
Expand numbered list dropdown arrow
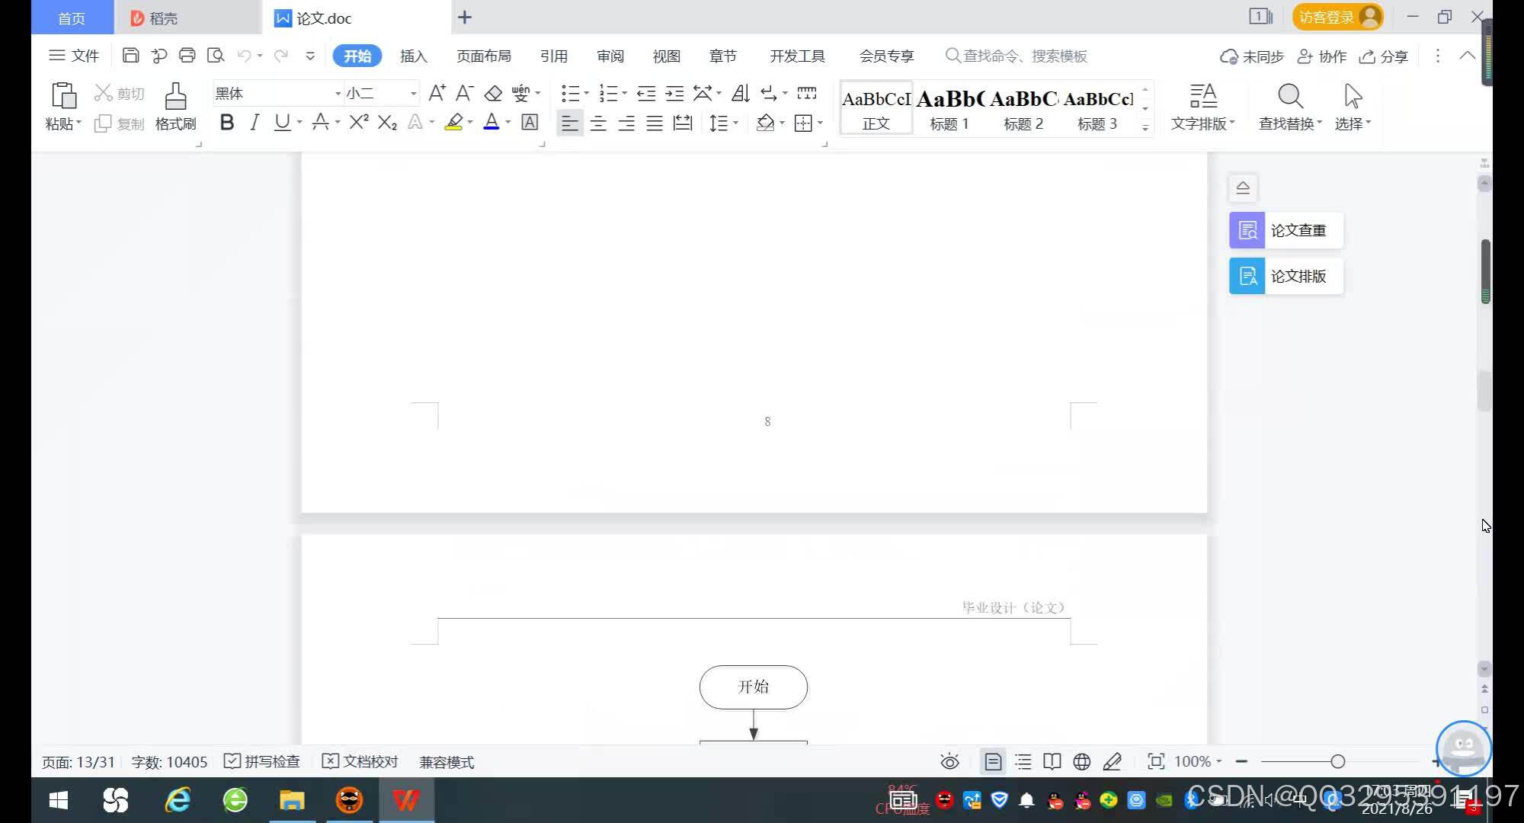(625, 93)
